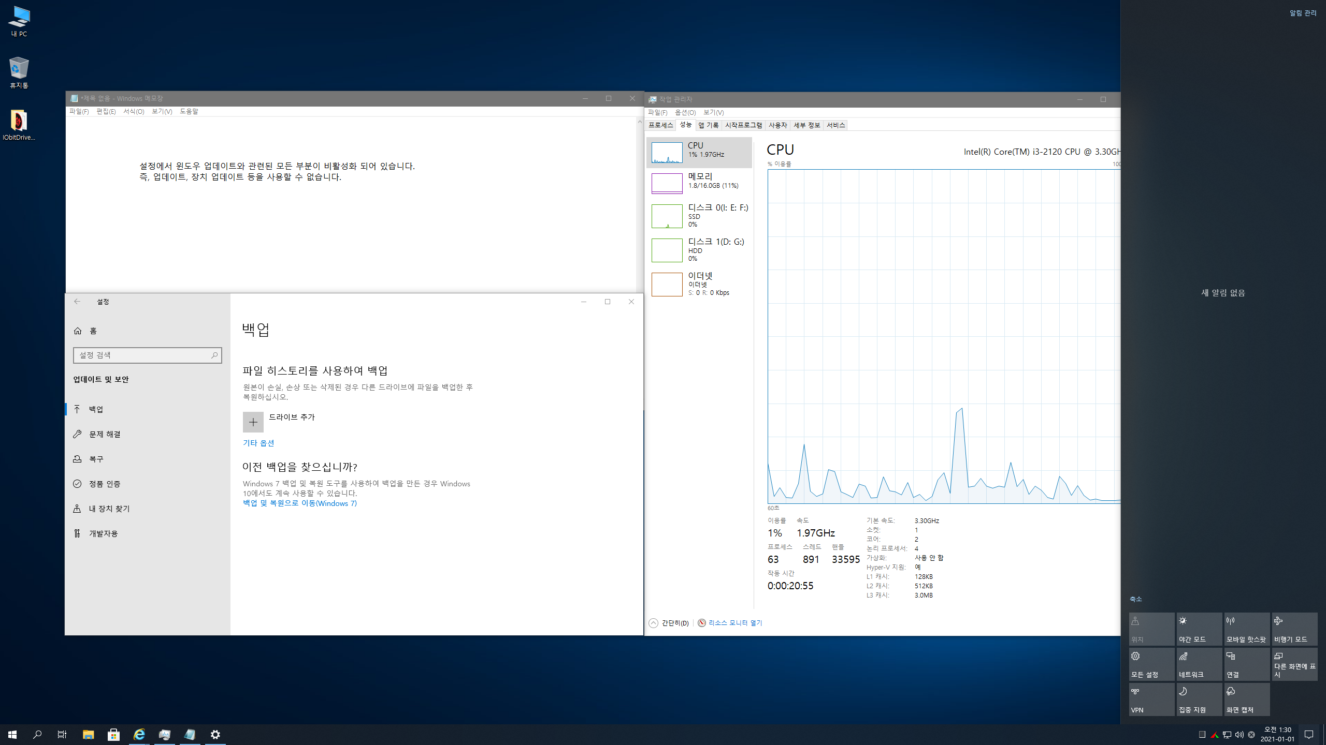Toggle Mobile hotspot quick action tile
This screenshot has height=745, width=1326.
1246,629
